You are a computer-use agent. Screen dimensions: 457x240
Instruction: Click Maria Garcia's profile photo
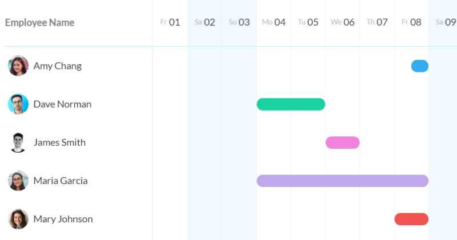pos(18,181)
